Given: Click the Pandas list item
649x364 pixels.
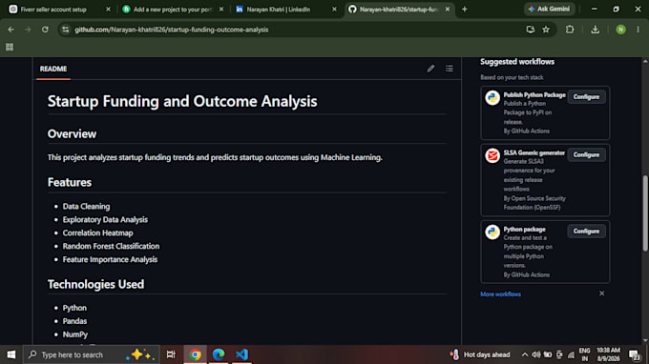Looking at the screenshot, I should tap(74, 321).
